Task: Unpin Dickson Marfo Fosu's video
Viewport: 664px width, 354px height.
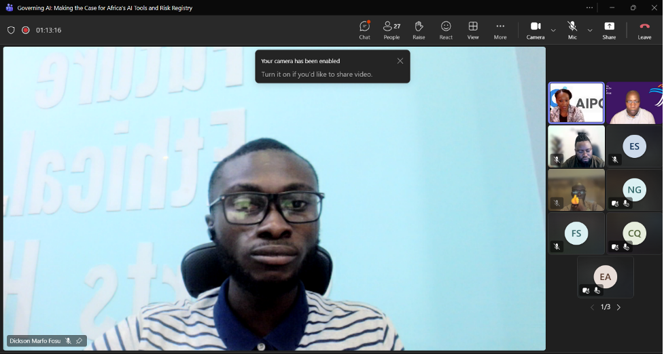Action: pos(79,341)
